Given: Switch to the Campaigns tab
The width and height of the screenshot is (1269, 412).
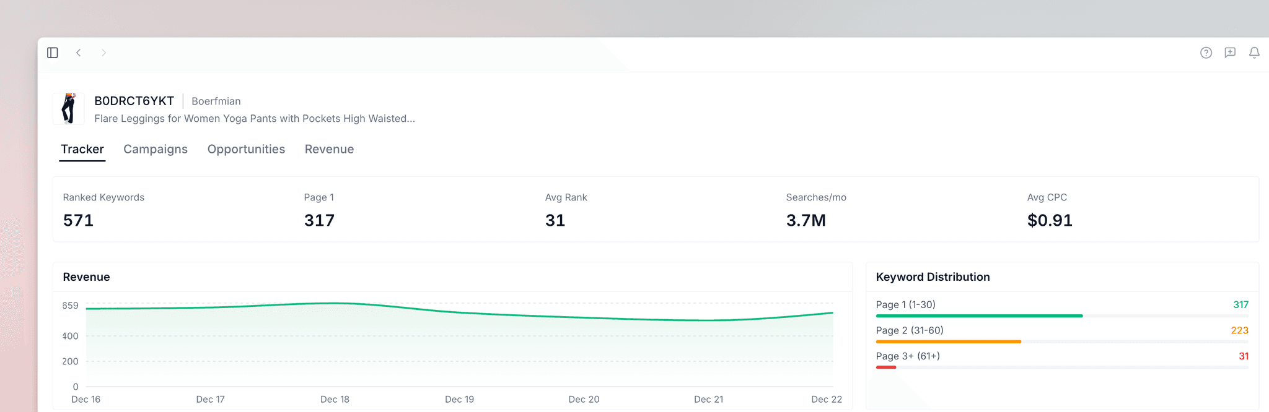Looking at the screenshot, I should [x=156, y=149].
